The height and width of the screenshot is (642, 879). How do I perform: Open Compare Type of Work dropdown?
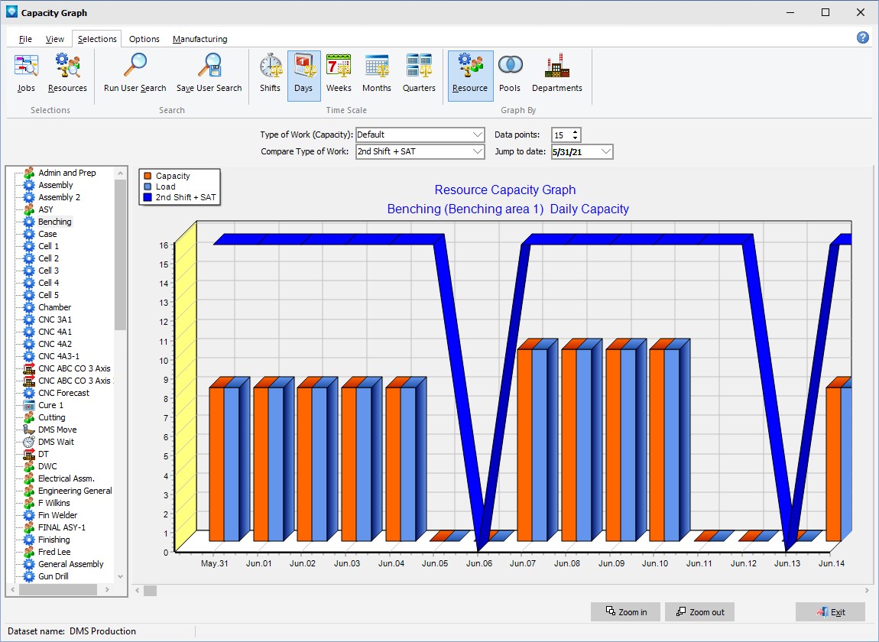click(x=478, y=151)
